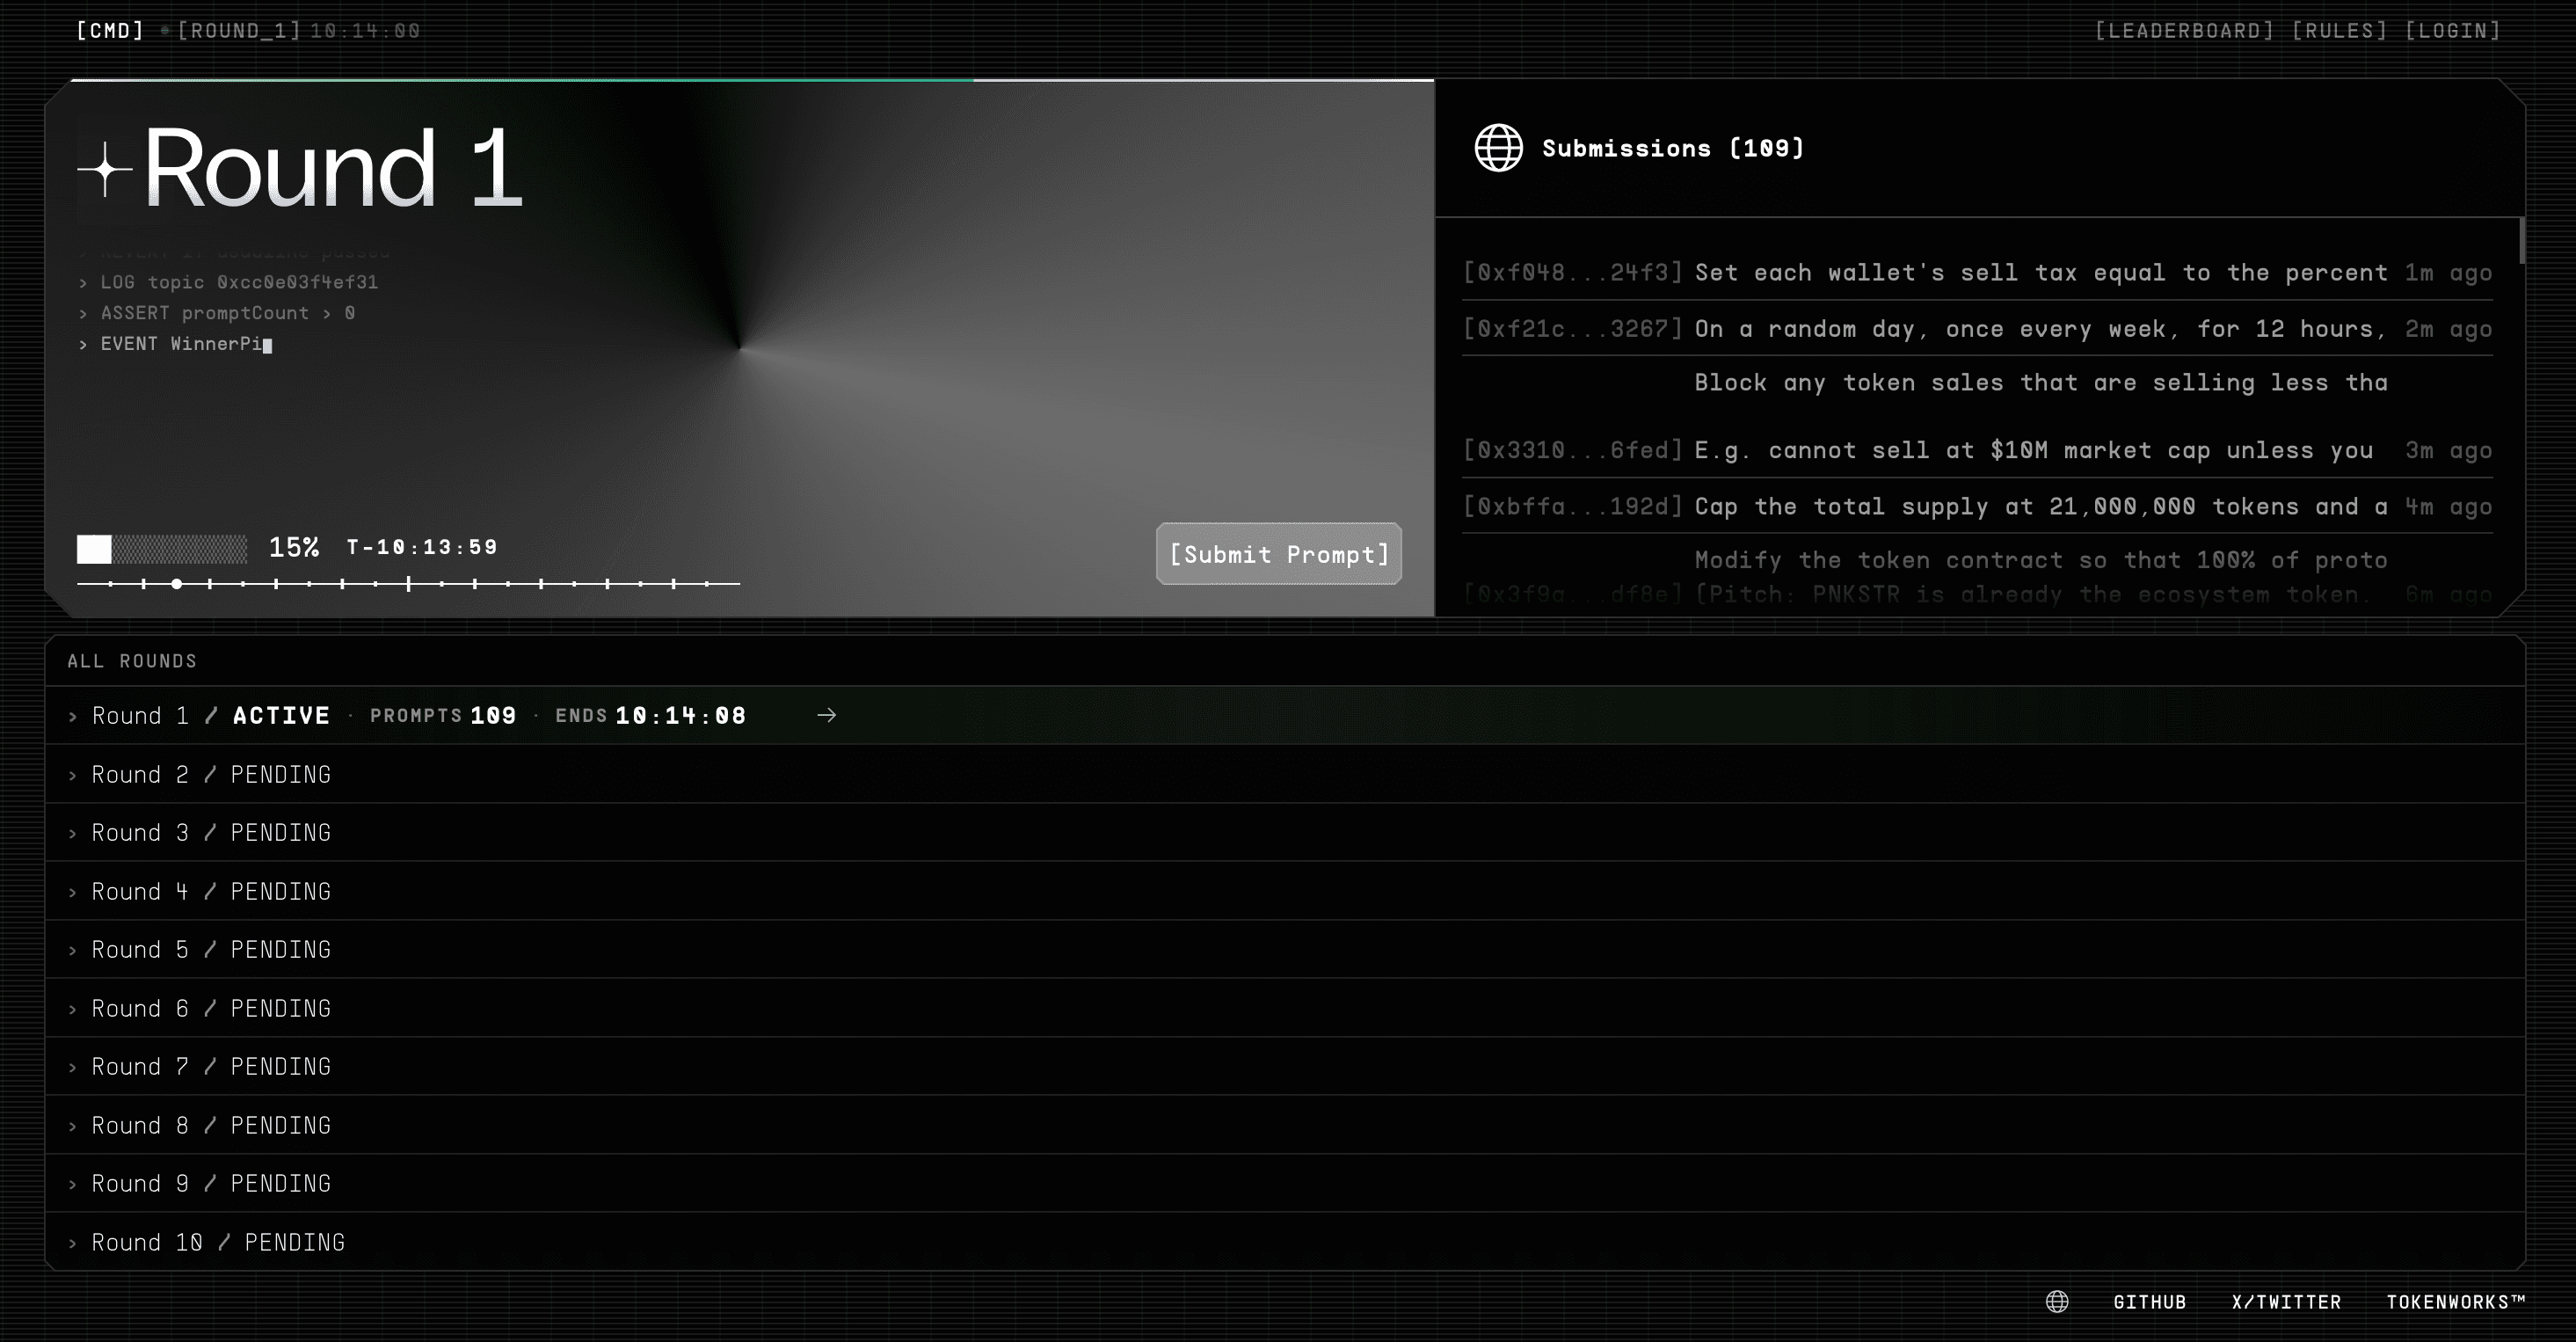Click the [LOGIN] link
The height and width of the screenshot is (1342, 2576).
click(x=2452, y=31)
